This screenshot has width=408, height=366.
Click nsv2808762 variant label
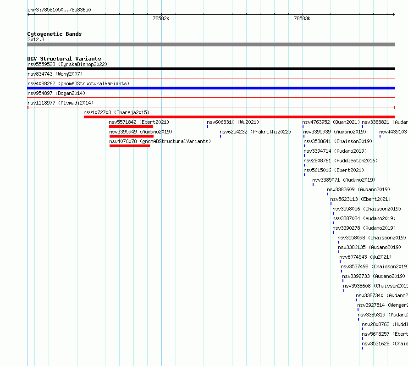(385, 324)
